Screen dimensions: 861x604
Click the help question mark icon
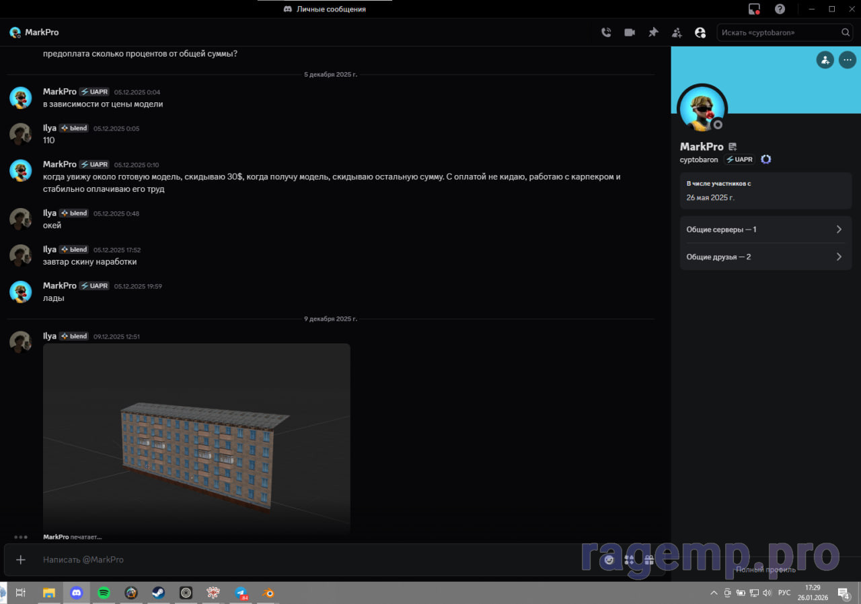point(780,9)
